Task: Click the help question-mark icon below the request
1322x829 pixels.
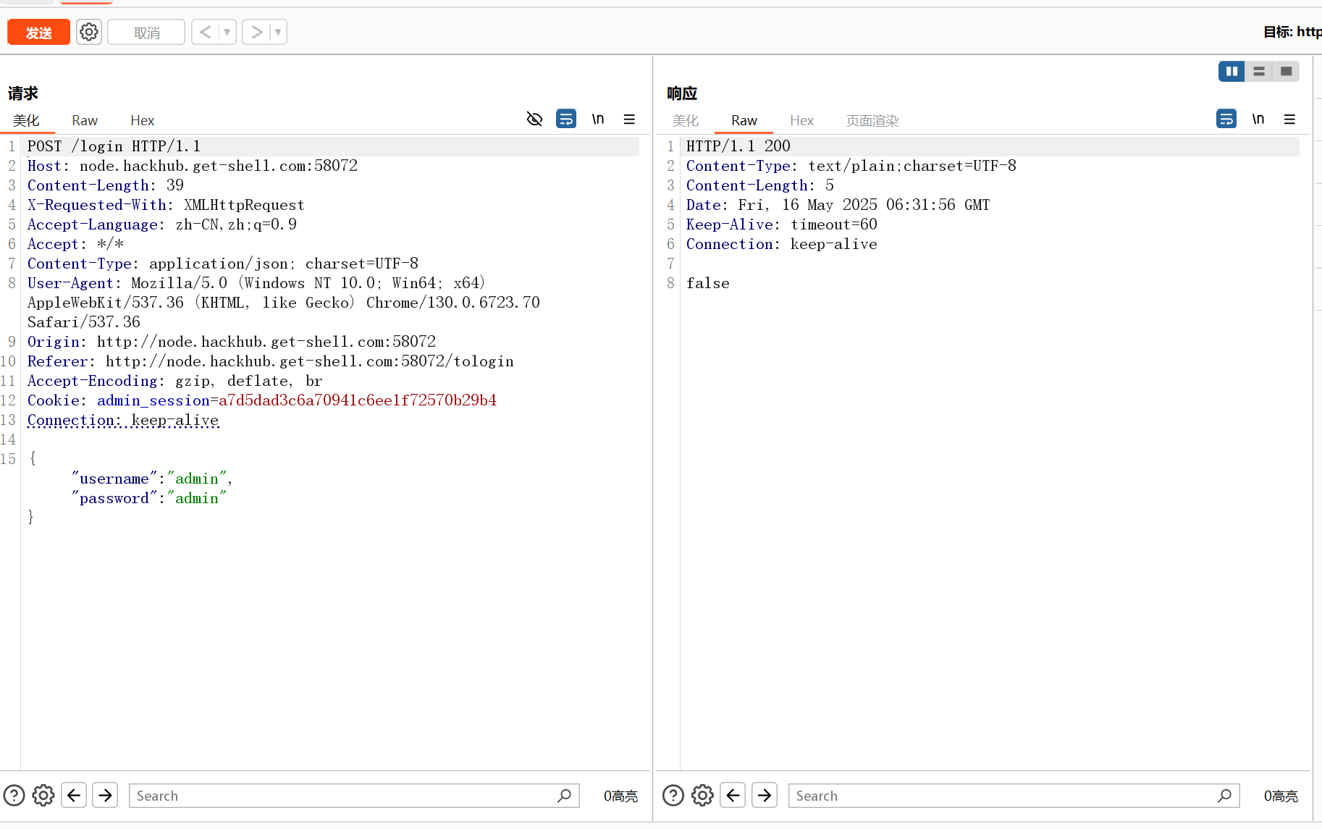Action: click(14, 795)
